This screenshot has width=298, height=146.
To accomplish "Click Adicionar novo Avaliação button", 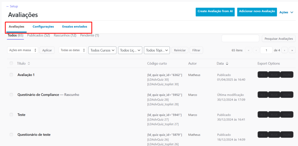I will [257, 11].
